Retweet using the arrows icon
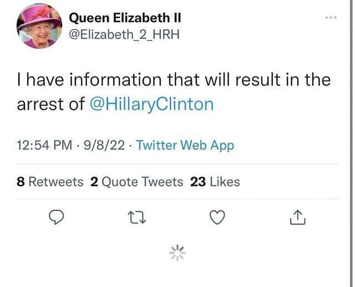The width and height of the screenshot is (355, 287). [137, 217]
